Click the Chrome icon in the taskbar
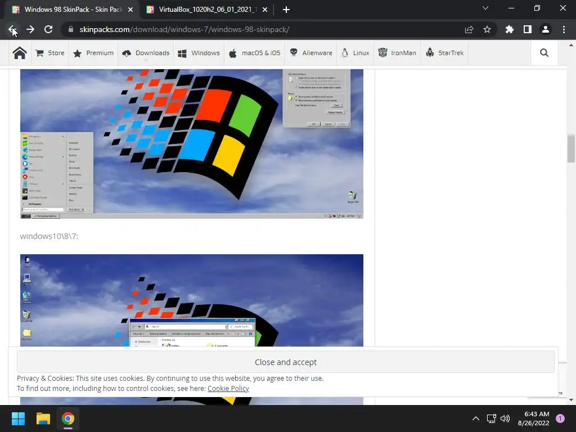This screenshot has width=576, height=432. tap(68, 418)
